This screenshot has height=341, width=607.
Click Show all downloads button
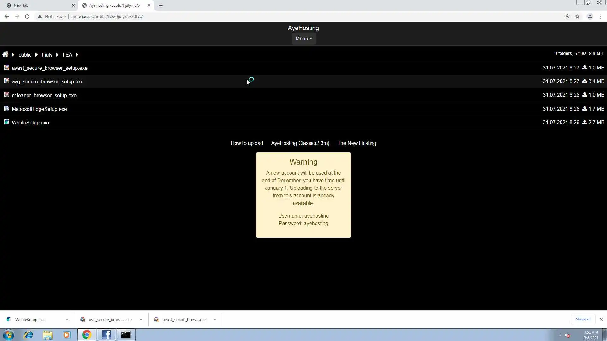pyautogui.click(x=583, y=319)
